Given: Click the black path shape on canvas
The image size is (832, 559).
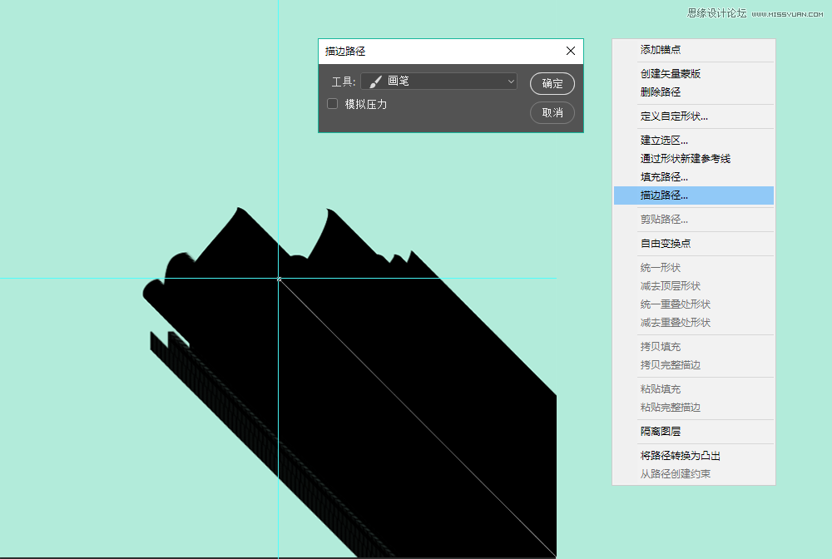Looking at the screenshot, I should pos(374,374).
